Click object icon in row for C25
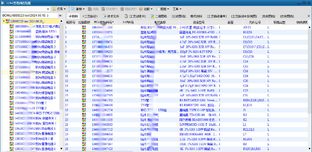The width and height of the screenshot is (312, 152). pos(84,91)
